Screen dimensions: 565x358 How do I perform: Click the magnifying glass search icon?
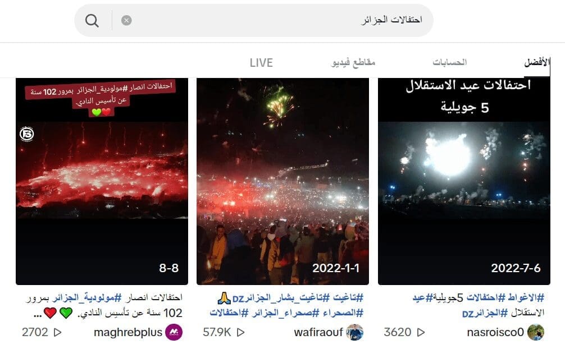pyautogui.click(x=92, y=21)
